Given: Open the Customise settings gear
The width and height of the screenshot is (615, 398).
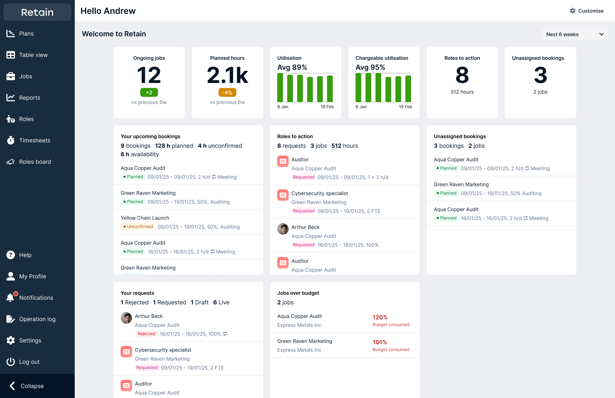Looking at the screenshot, I should [572, 11].
